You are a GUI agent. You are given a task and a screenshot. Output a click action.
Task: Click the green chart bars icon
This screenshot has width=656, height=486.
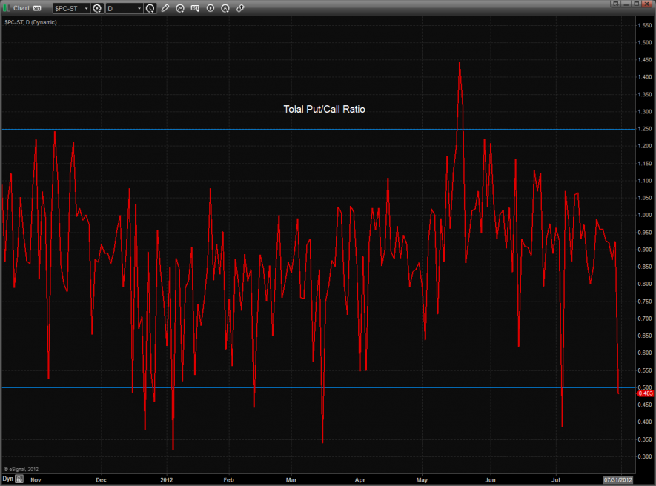pos(7,8)
